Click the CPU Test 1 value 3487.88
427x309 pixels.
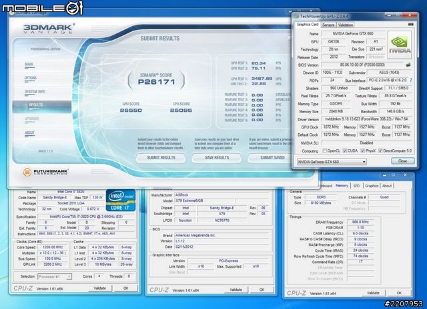(x=262, y=79)
